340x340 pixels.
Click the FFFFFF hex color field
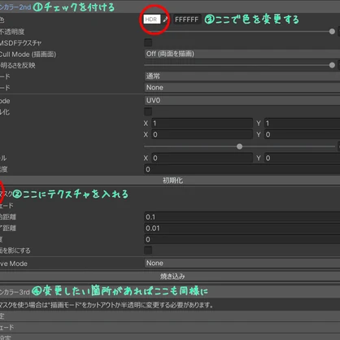click(187, 20)
